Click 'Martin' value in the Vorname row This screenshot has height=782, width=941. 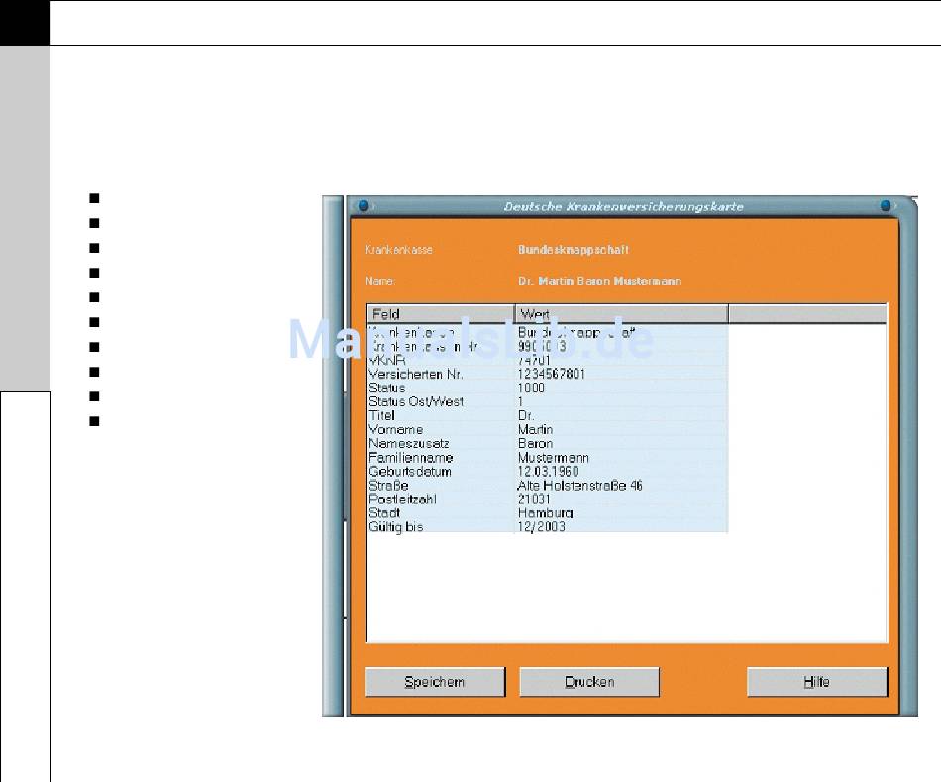(535, 429)
